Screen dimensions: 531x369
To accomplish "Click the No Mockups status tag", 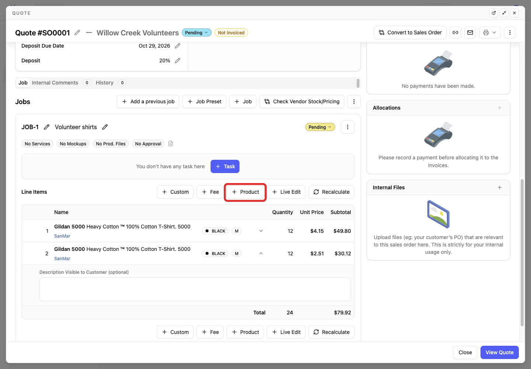I will point(73,144).
